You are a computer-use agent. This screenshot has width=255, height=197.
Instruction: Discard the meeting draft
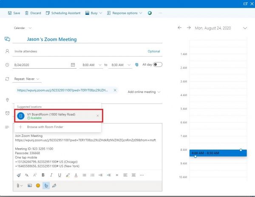pyautogui.click(x=33, y=13)
